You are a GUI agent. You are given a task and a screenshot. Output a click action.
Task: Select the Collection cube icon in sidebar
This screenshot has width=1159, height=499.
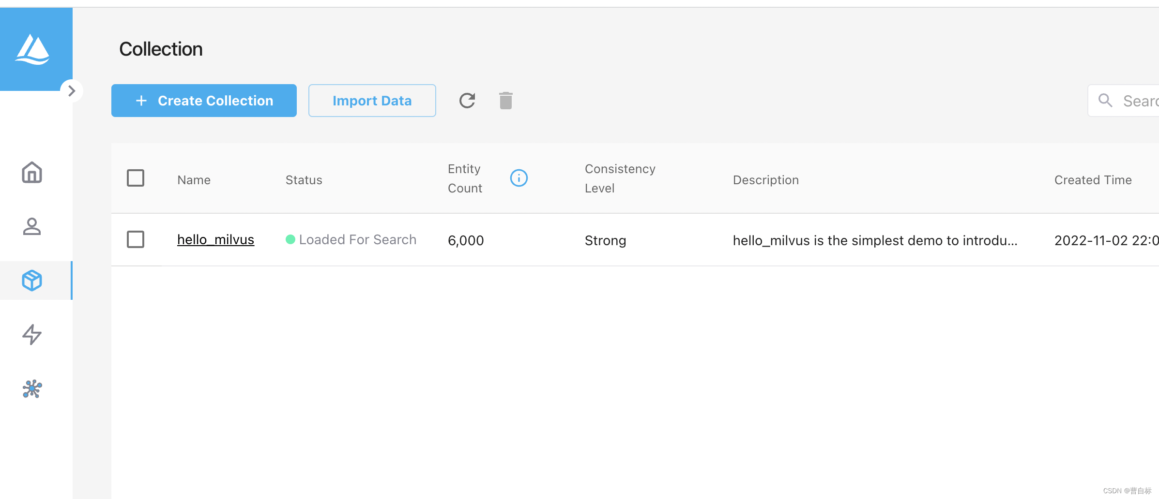32,280
